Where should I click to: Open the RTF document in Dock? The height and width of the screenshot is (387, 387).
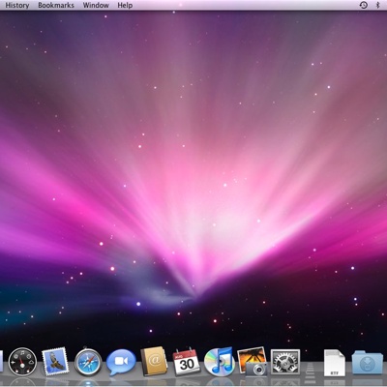pos(334,363)
